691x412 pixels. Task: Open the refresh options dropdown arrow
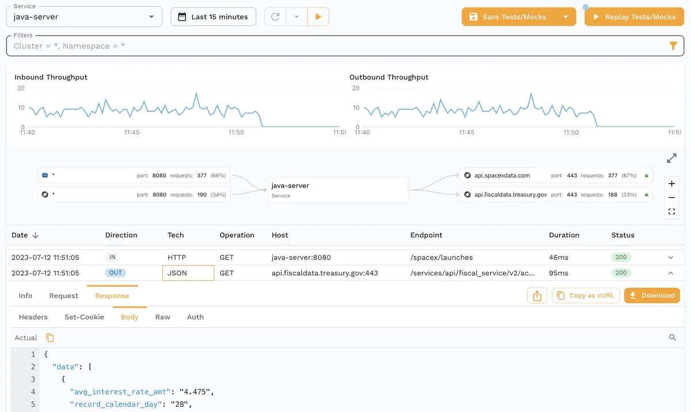point(297,16)
